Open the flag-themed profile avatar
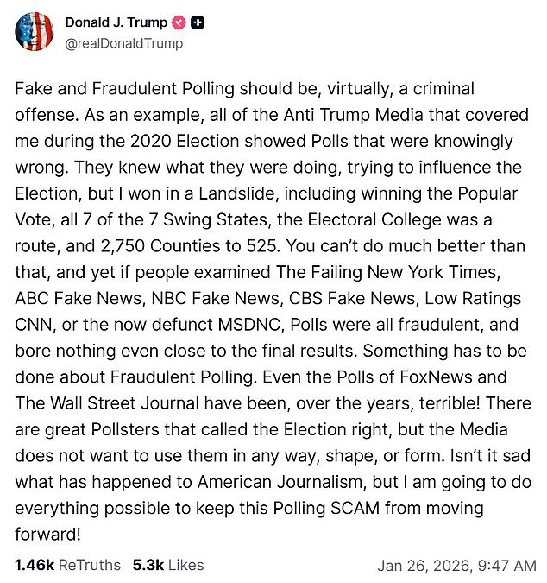Image resolution: width=547 pixels, height=583 pixels. click(x=34, y=31)
